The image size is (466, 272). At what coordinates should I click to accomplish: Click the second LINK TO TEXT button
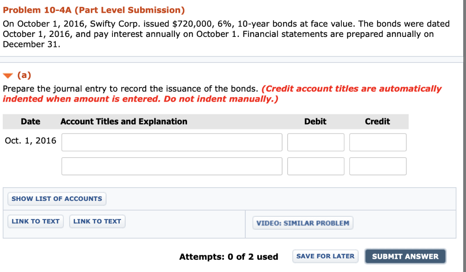point(97,221)
